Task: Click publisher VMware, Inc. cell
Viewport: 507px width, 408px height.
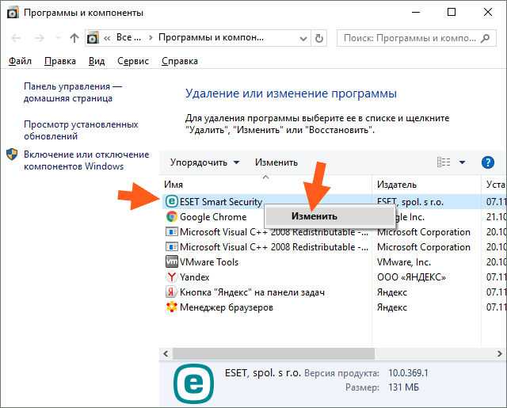Action: pos(404,262)
